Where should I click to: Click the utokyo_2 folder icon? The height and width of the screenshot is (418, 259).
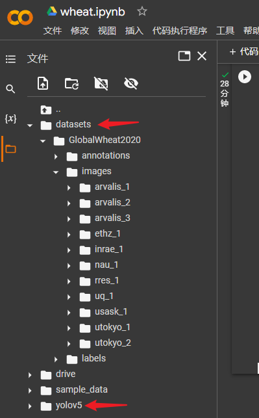[x=85, y=344]
